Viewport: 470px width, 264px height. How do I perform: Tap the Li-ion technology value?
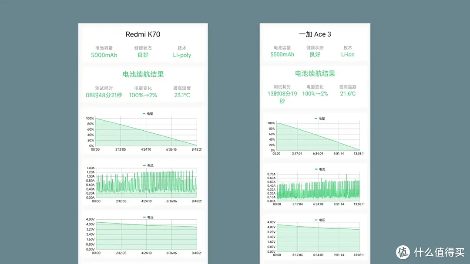[348, 54]
